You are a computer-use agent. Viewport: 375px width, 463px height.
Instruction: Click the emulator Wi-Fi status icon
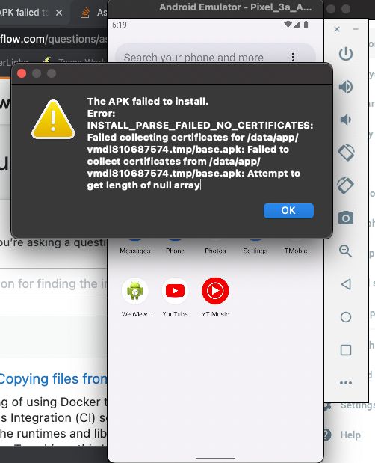[288, 25]
